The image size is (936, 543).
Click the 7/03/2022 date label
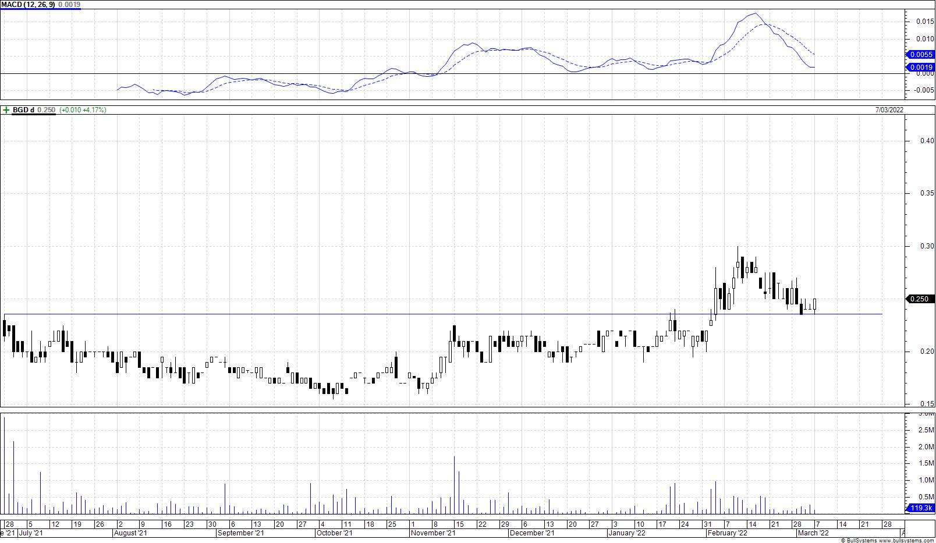pyautogui.click(x=890, y=110)
